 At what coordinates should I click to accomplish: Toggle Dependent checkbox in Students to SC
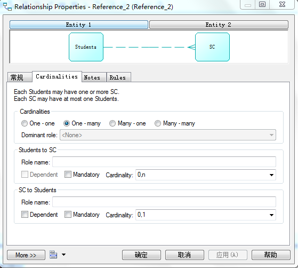(x=25, y=174)
